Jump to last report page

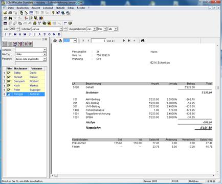129,40
